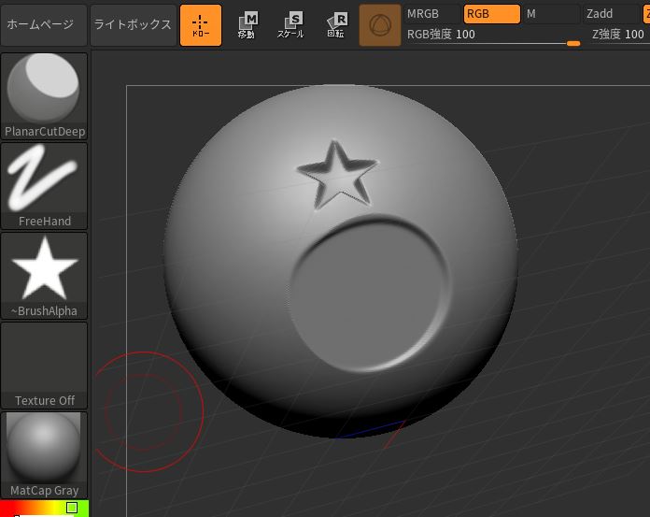This screenshot has height=517, width=650.
Task: Enable the MRGB channel mode
Action: [x=431, y=14]
